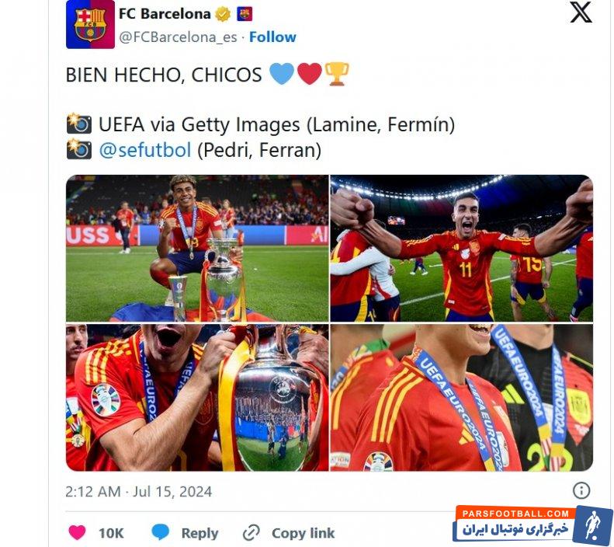Viewport: 614px width, 547px height.
Task: Open the photo of player lifting trophy
Action: 197,398
